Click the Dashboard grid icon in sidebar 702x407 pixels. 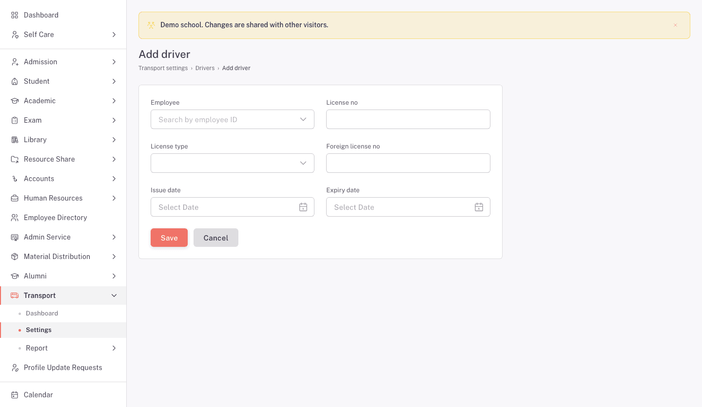coord(15,15)
